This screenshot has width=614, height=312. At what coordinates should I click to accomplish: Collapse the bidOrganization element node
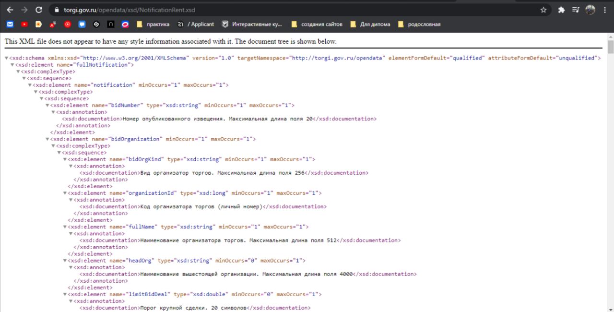click(47, 139)
